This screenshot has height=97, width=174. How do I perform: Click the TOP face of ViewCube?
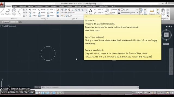166,35
